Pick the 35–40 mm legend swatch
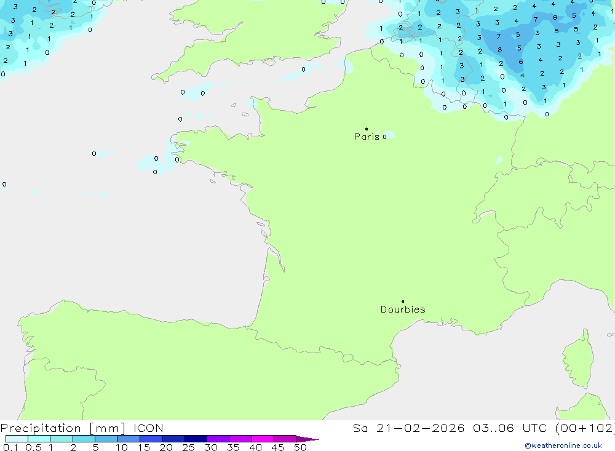The width and height of the screenshot is (615, 451). [x=240, y=439]
